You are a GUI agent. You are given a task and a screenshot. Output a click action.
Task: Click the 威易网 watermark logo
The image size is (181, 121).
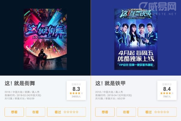tap(158, 8)
